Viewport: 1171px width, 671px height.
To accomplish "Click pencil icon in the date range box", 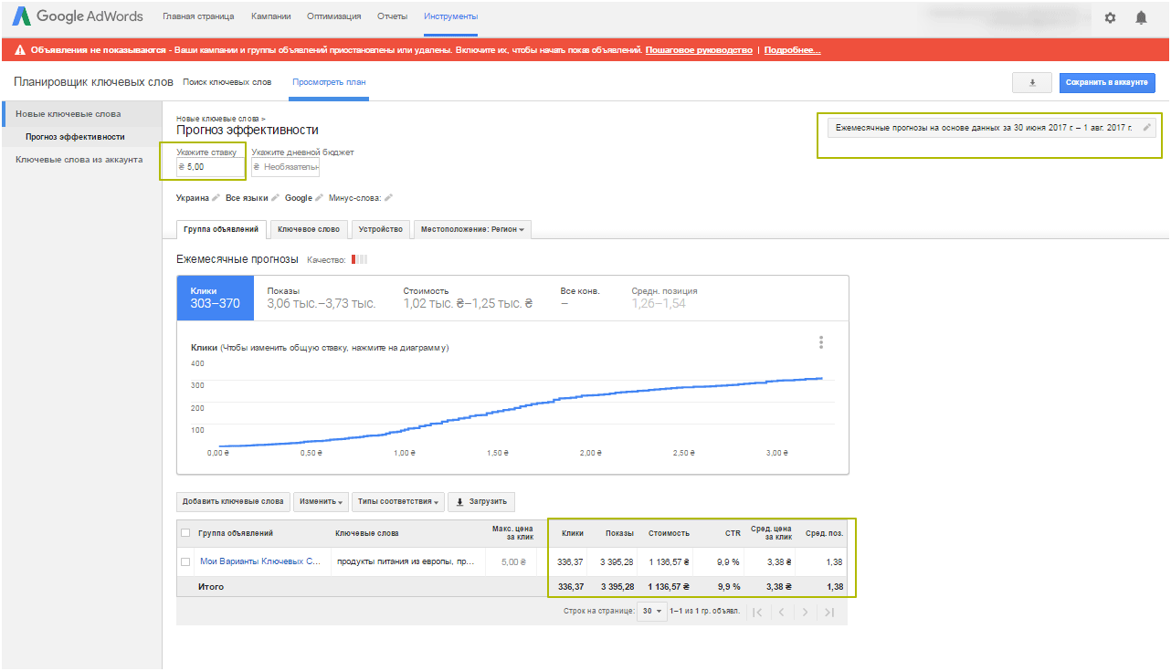I will [x=1147, y=128].
